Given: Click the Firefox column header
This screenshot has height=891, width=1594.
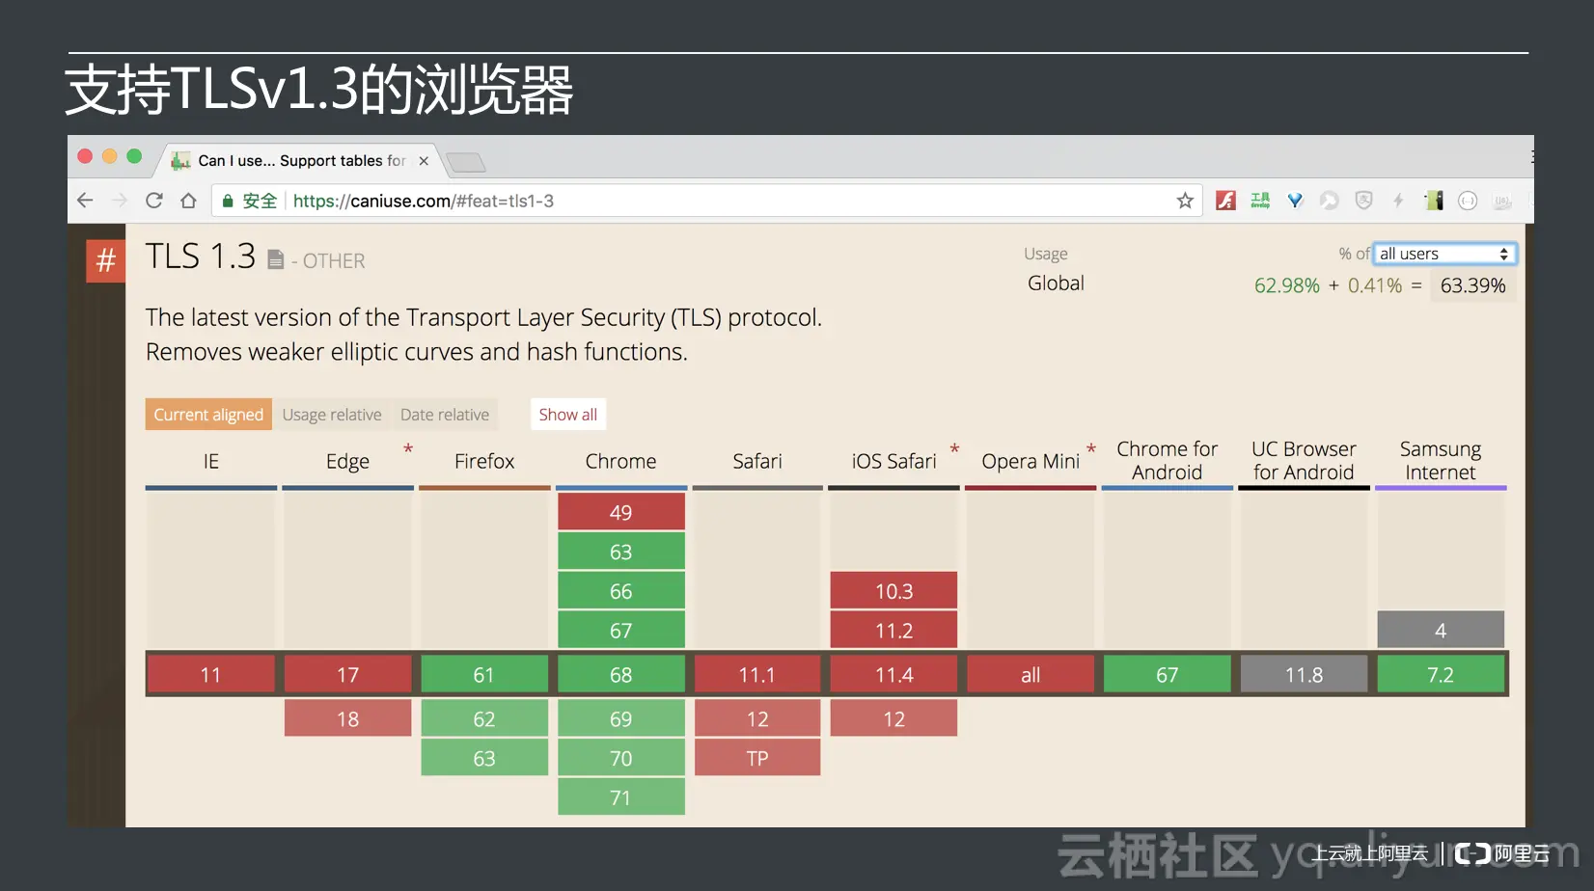Looking at the screenshot, I should tap(484, 461).
